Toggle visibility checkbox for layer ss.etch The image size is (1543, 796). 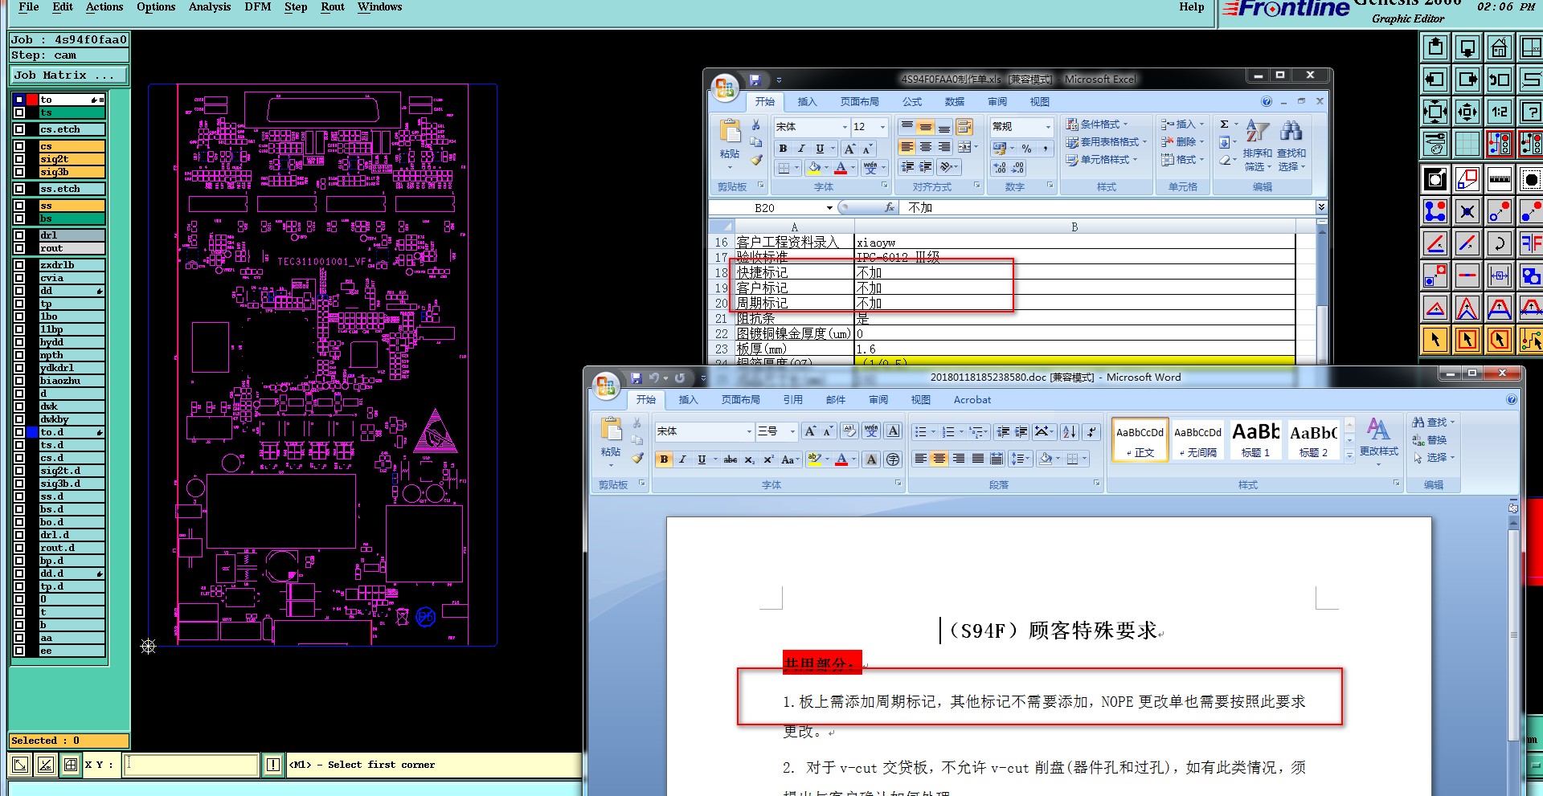tap(19, 189)
